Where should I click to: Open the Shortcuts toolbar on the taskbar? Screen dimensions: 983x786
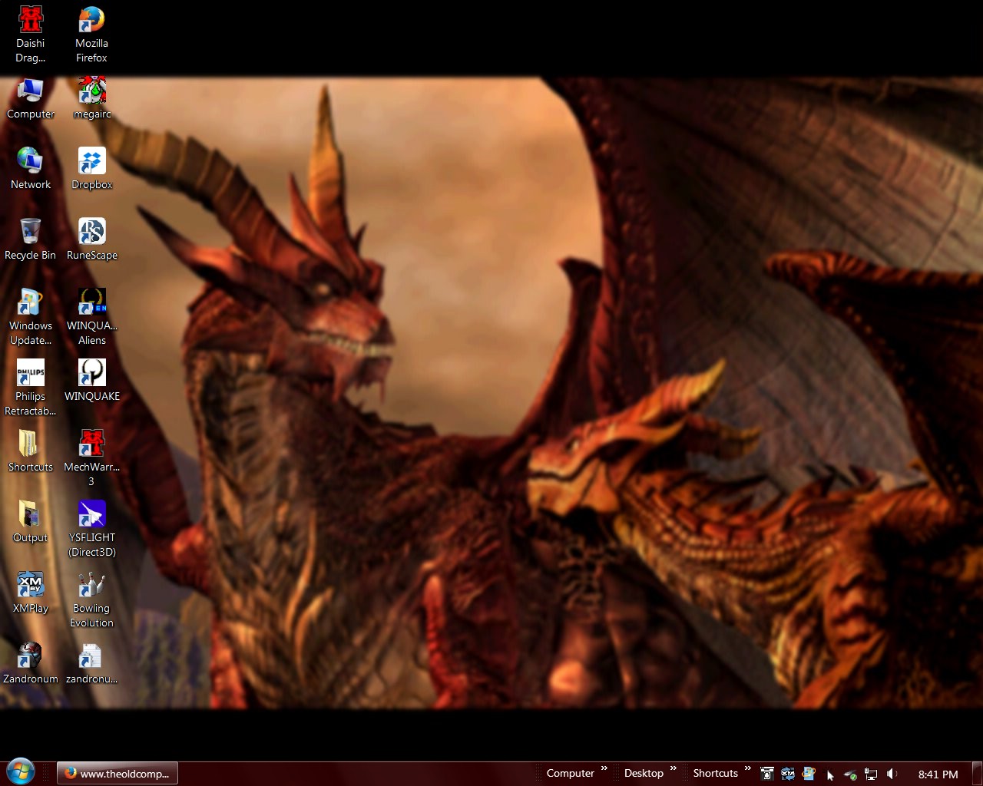coord(715,773)
